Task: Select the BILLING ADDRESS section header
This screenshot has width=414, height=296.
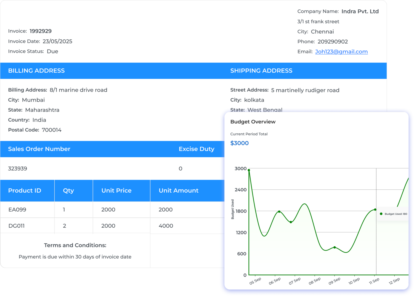Action: click(x=36, y=71)
